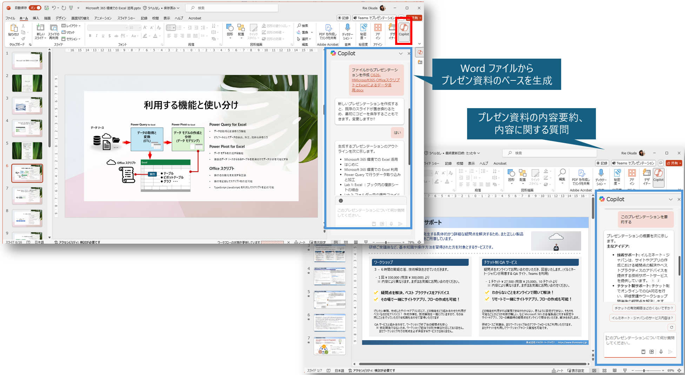Screen dimensions: 685x375
Task: Click the Paste (貼り付け) icon in front window
Action: (x=14, y=28)
